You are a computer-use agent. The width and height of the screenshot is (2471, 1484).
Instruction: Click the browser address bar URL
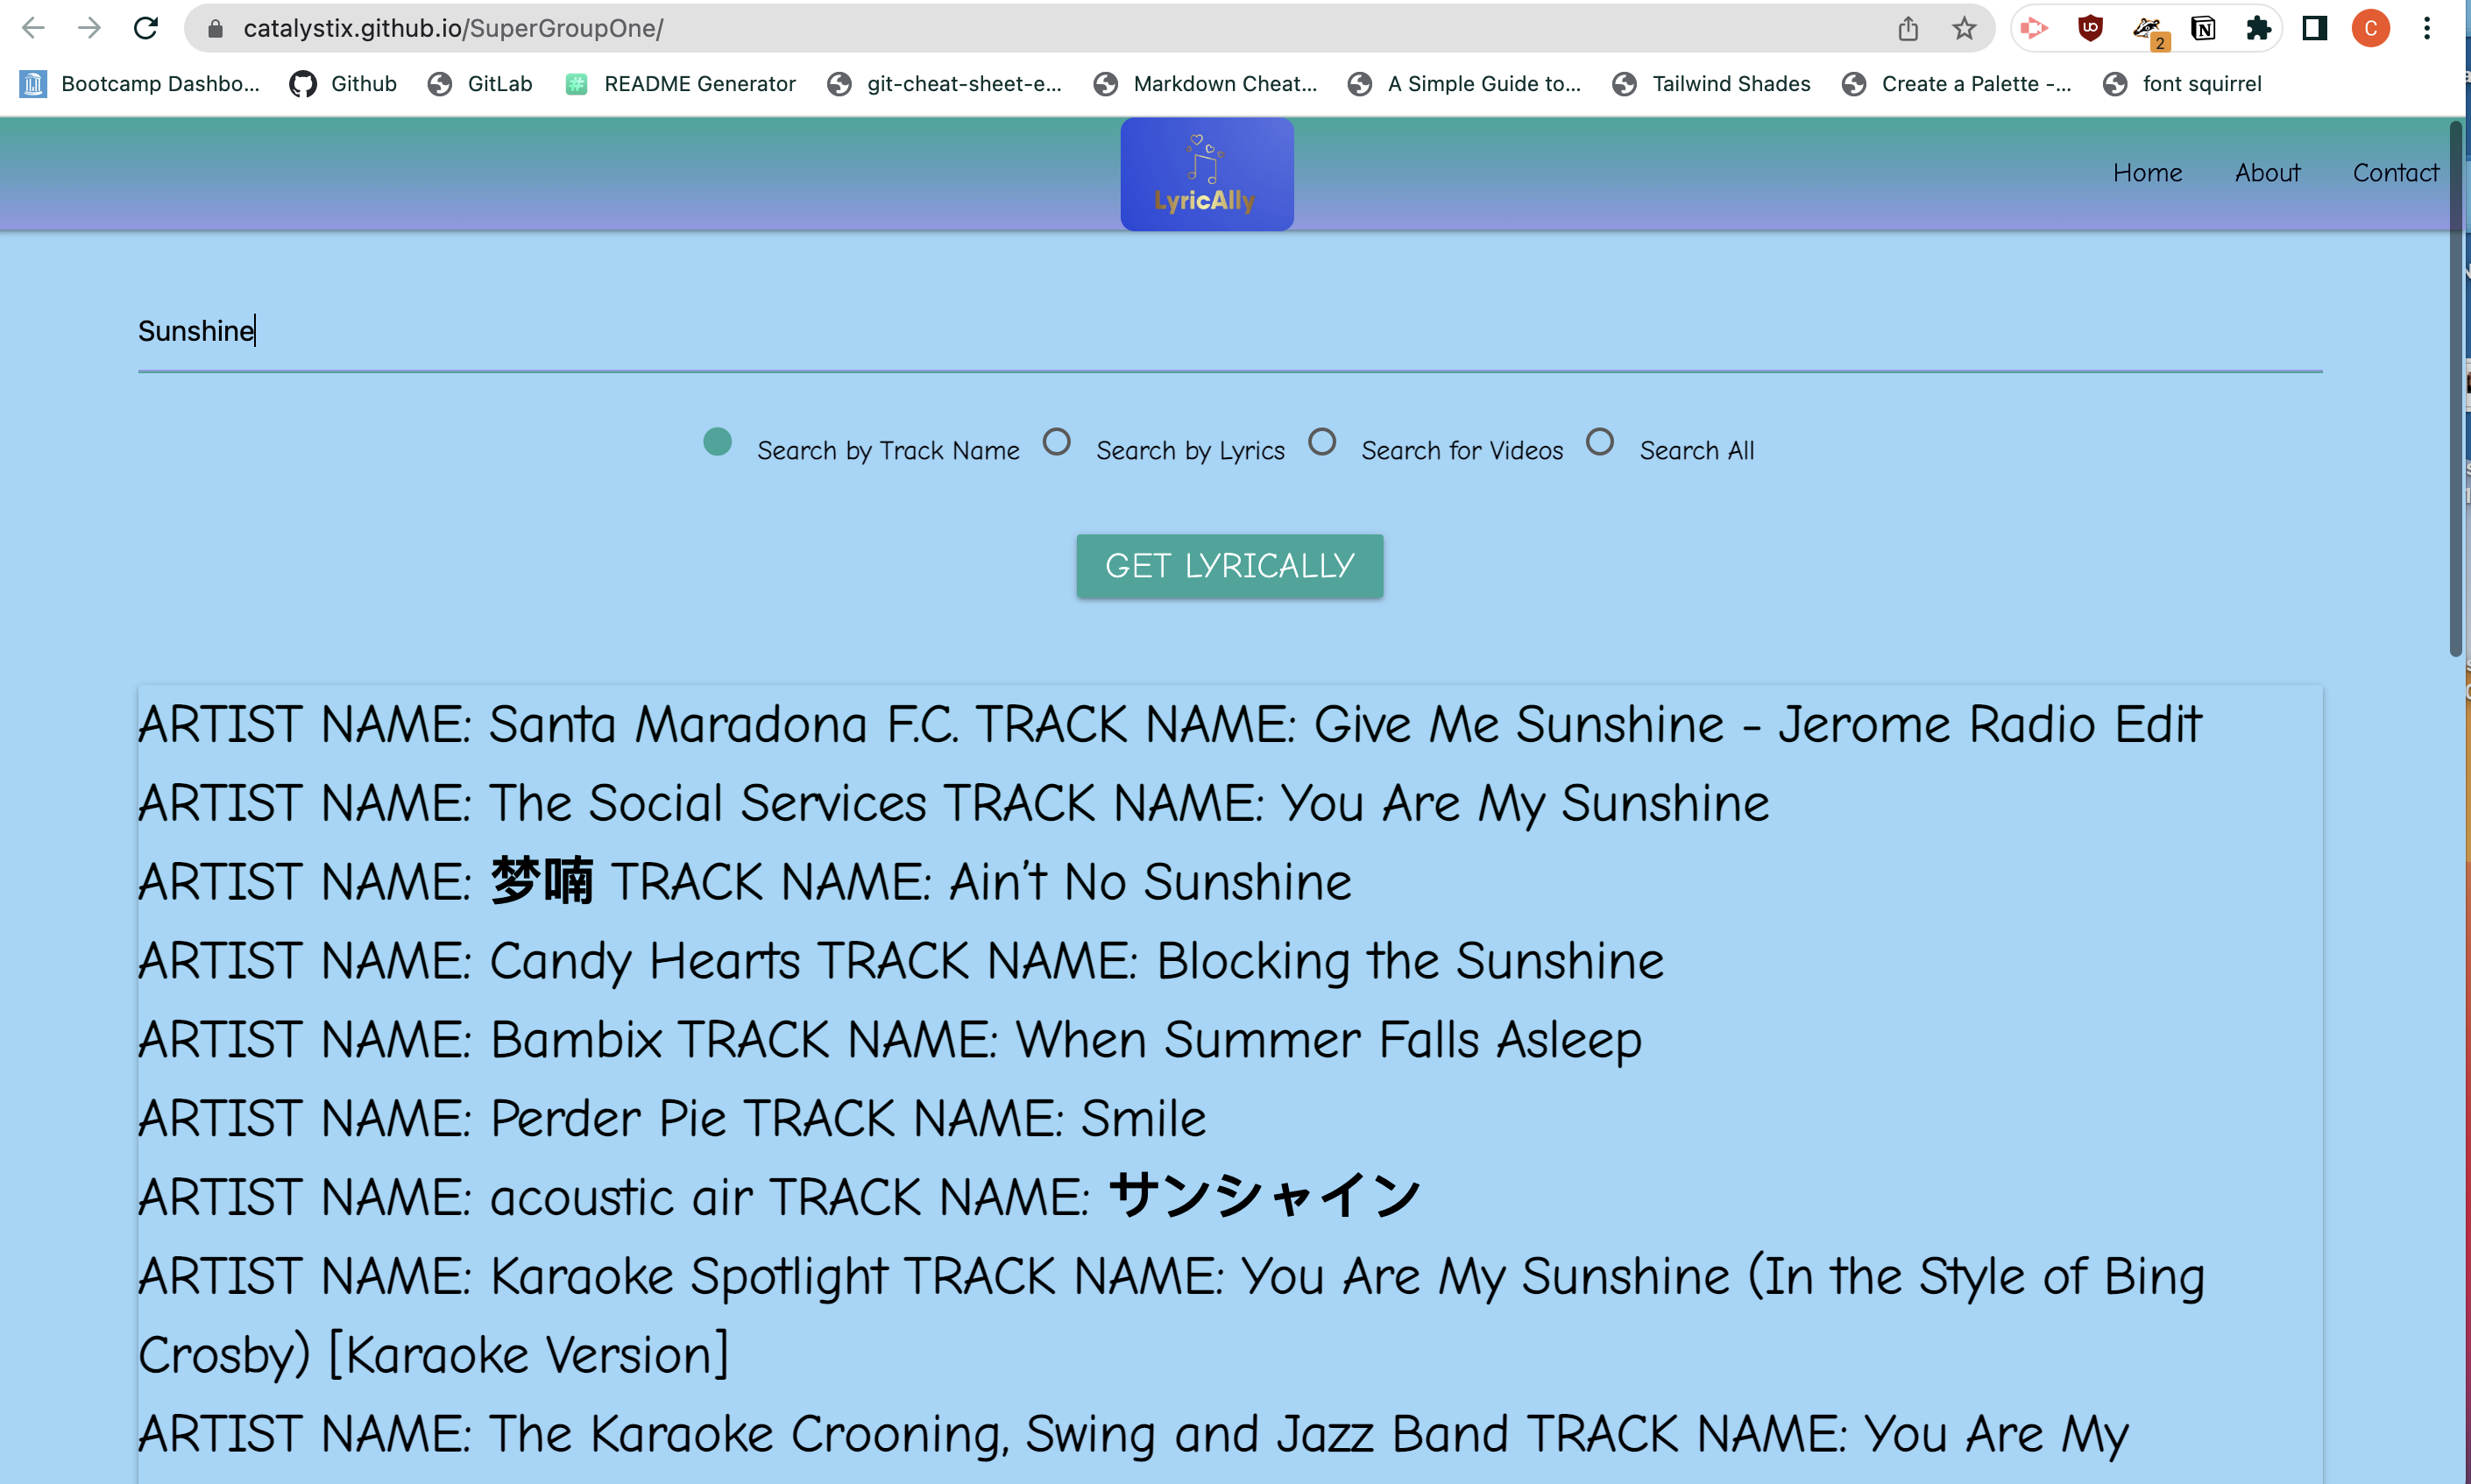coord(453,28)
